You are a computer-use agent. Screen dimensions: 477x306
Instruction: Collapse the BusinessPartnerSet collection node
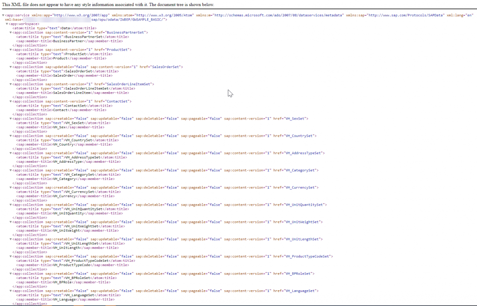point(10,33)
